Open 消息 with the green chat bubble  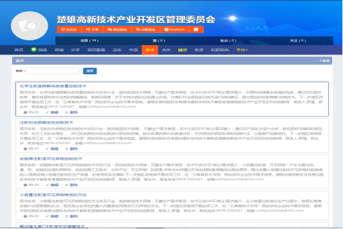click(x=39, y=50)
